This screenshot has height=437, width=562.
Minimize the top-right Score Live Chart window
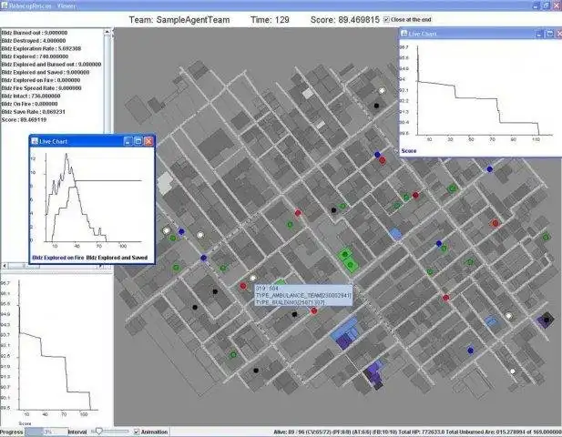tap(538, 34)
